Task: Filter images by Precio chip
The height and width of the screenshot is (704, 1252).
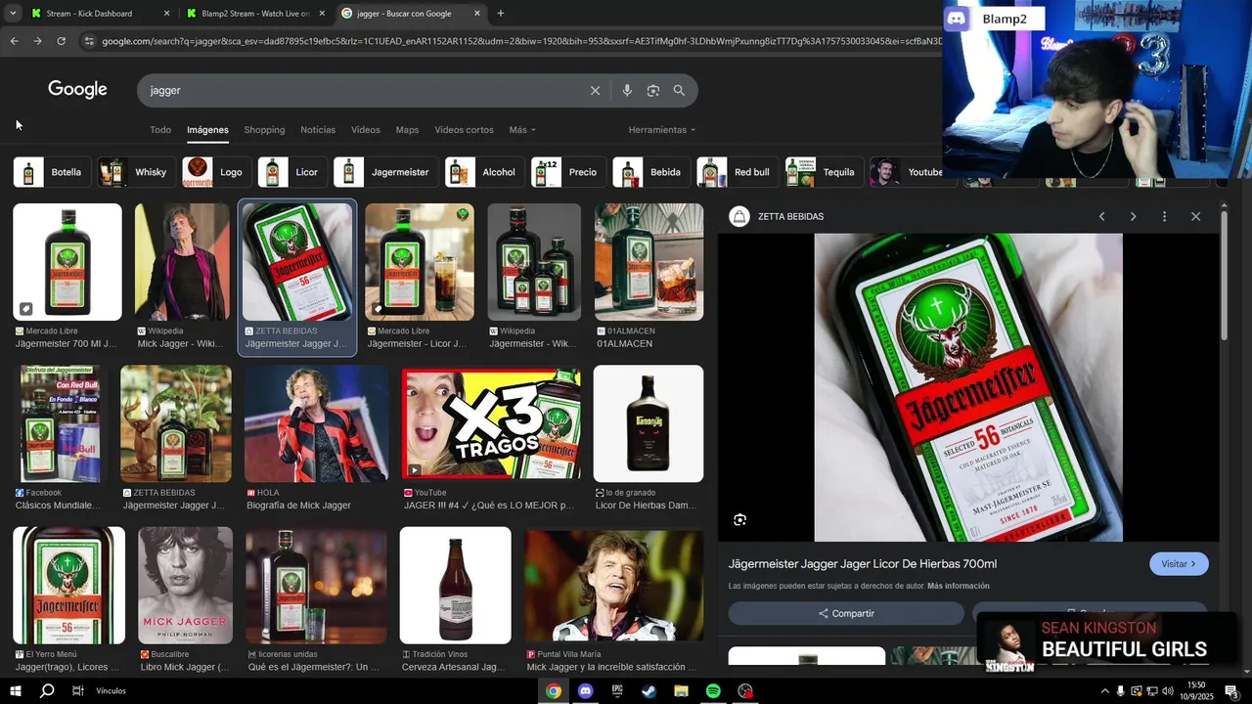Action: pyautogui.click(x=569, y=172)
